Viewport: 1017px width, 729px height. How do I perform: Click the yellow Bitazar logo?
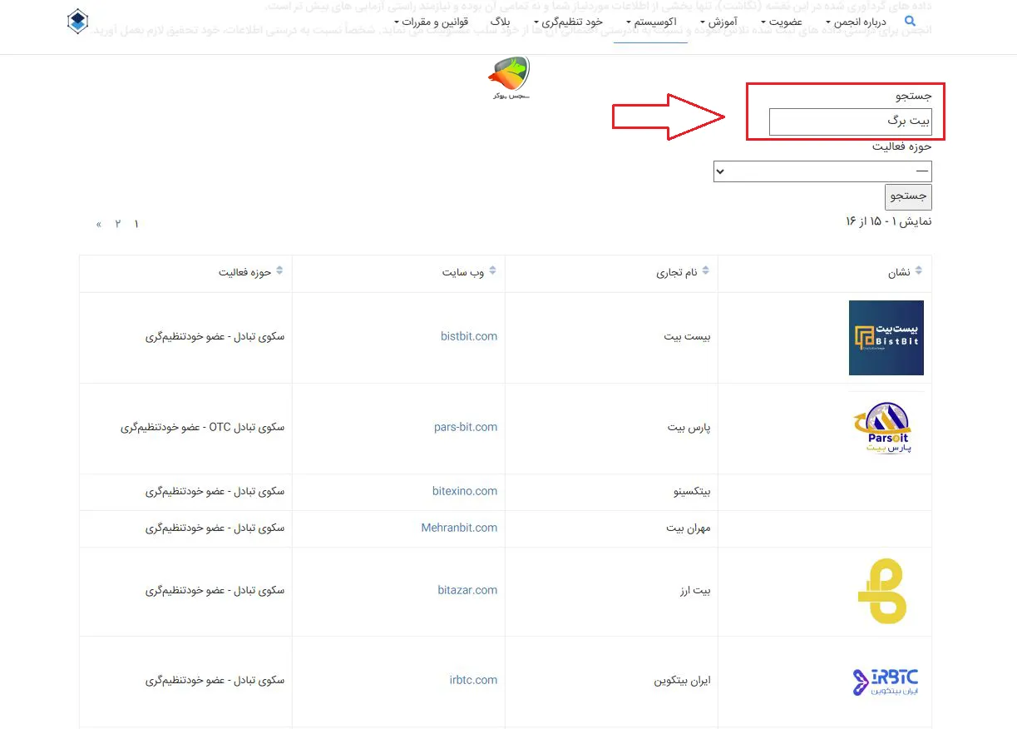884,591
